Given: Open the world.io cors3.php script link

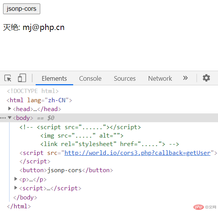Looking at the screenshot, I should [138, 153].
